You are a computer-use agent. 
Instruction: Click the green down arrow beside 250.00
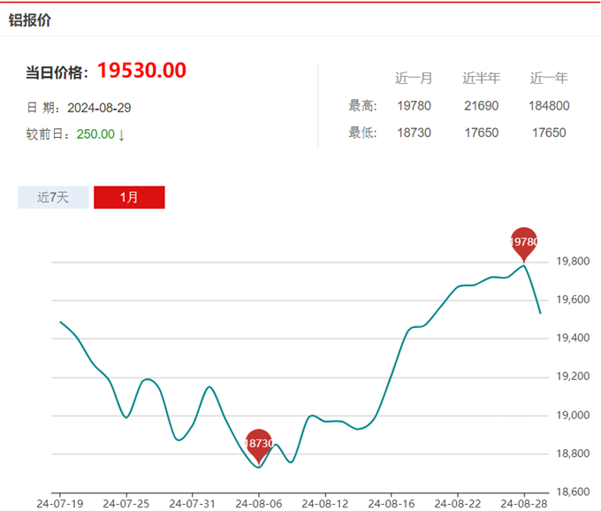point(122,134)
